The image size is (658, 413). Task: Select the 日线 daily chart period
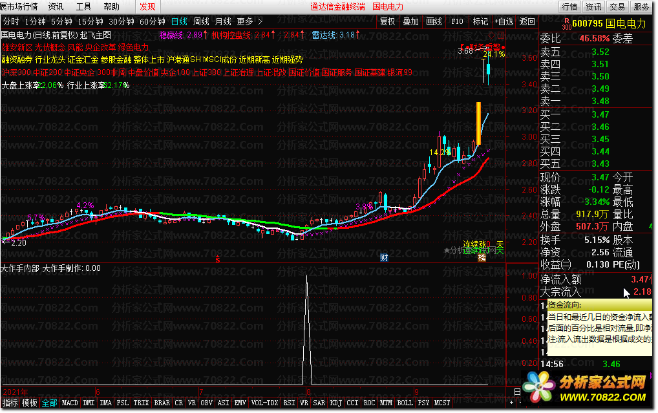pyautogui.click(x=179, y=21)
